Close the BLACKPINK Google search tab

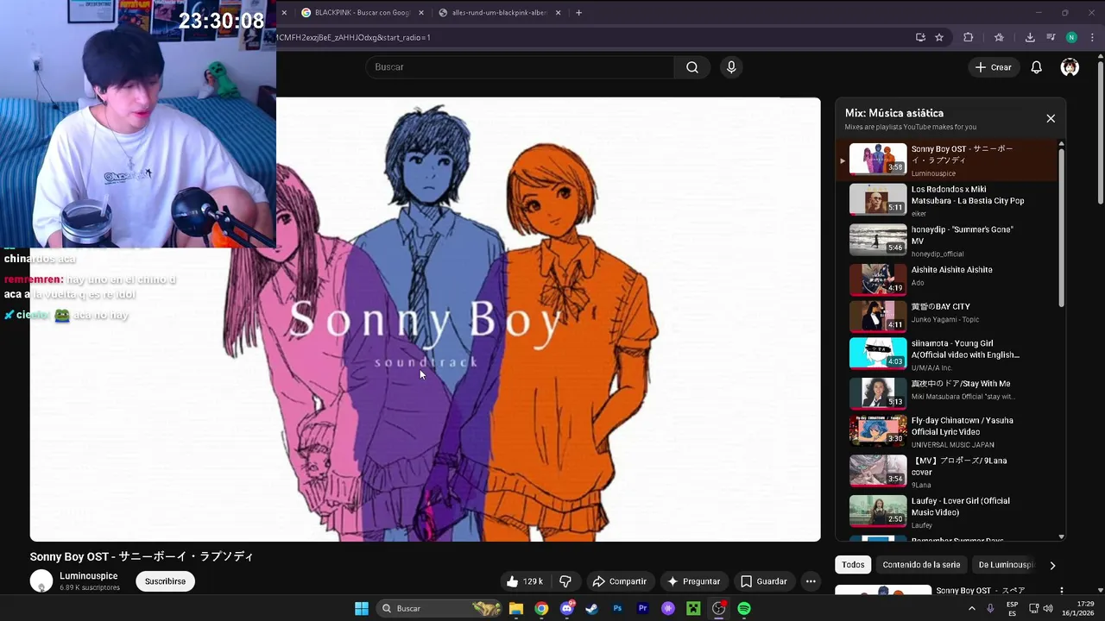pos(420,13)
